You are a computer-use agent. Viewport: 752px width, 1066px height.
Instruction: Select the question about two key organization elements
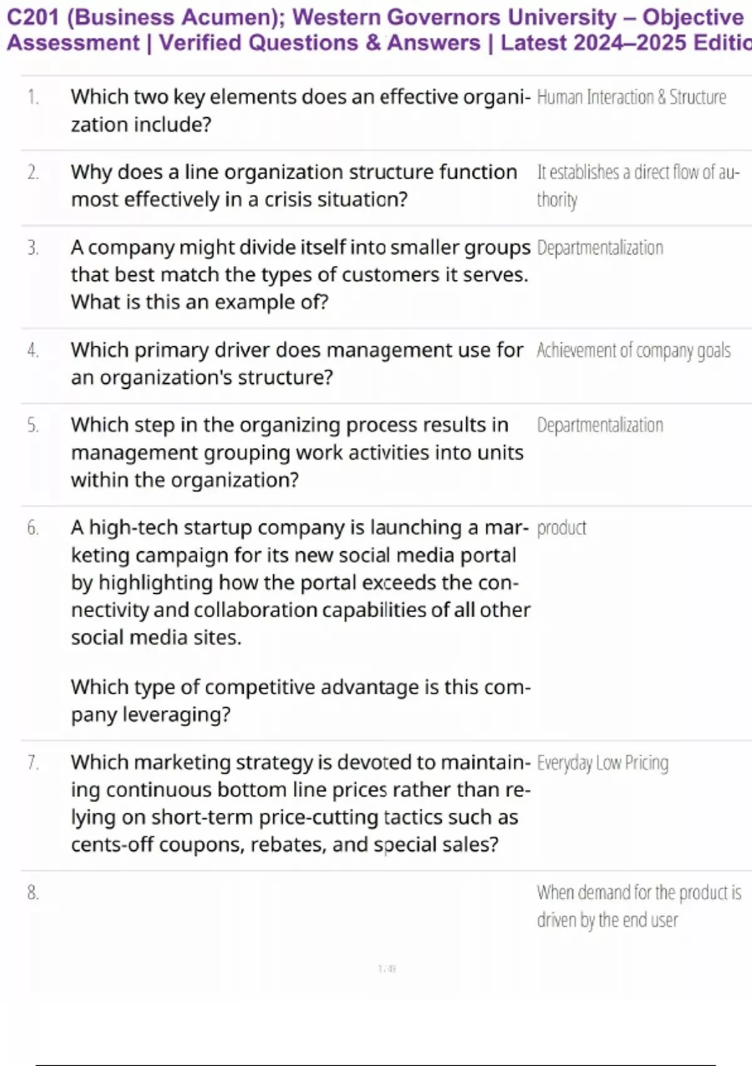point(300,110)
